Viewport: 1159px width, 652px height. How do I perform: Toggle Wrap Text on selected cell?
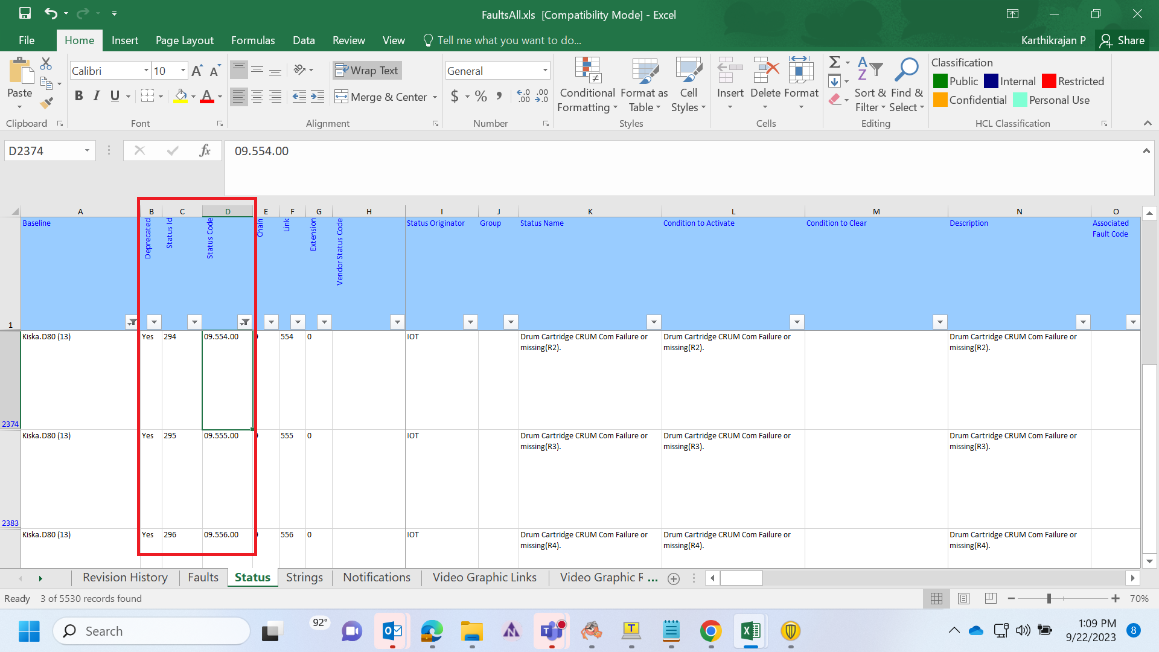click(366, 71)
